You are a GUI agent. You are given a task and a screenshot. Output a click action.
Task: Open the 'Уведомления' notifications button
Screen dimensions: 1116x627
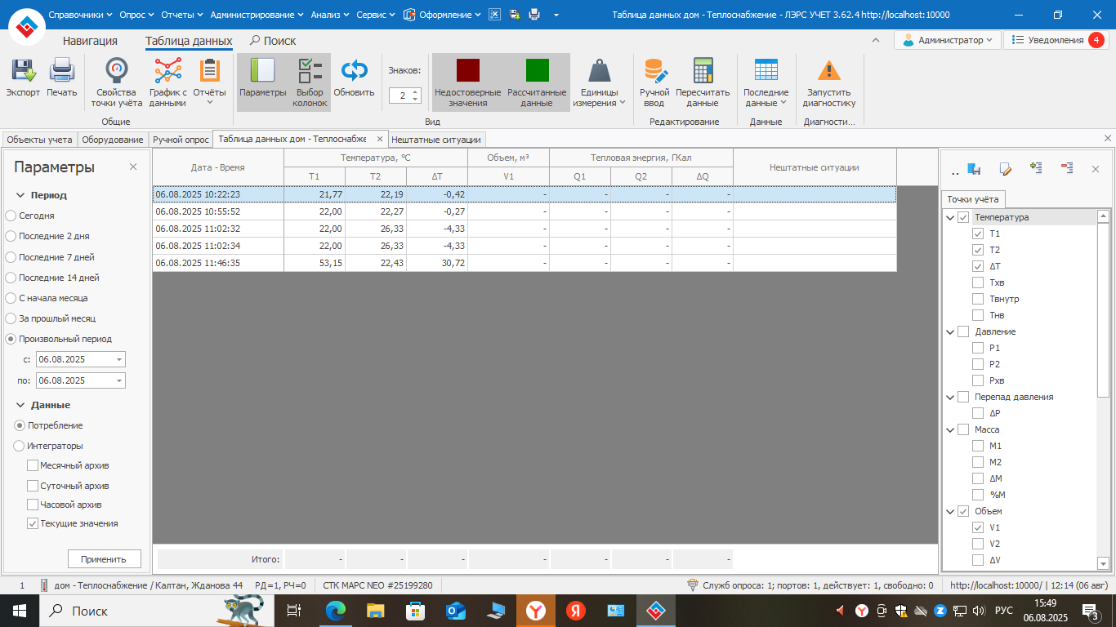pos(1055,40)
